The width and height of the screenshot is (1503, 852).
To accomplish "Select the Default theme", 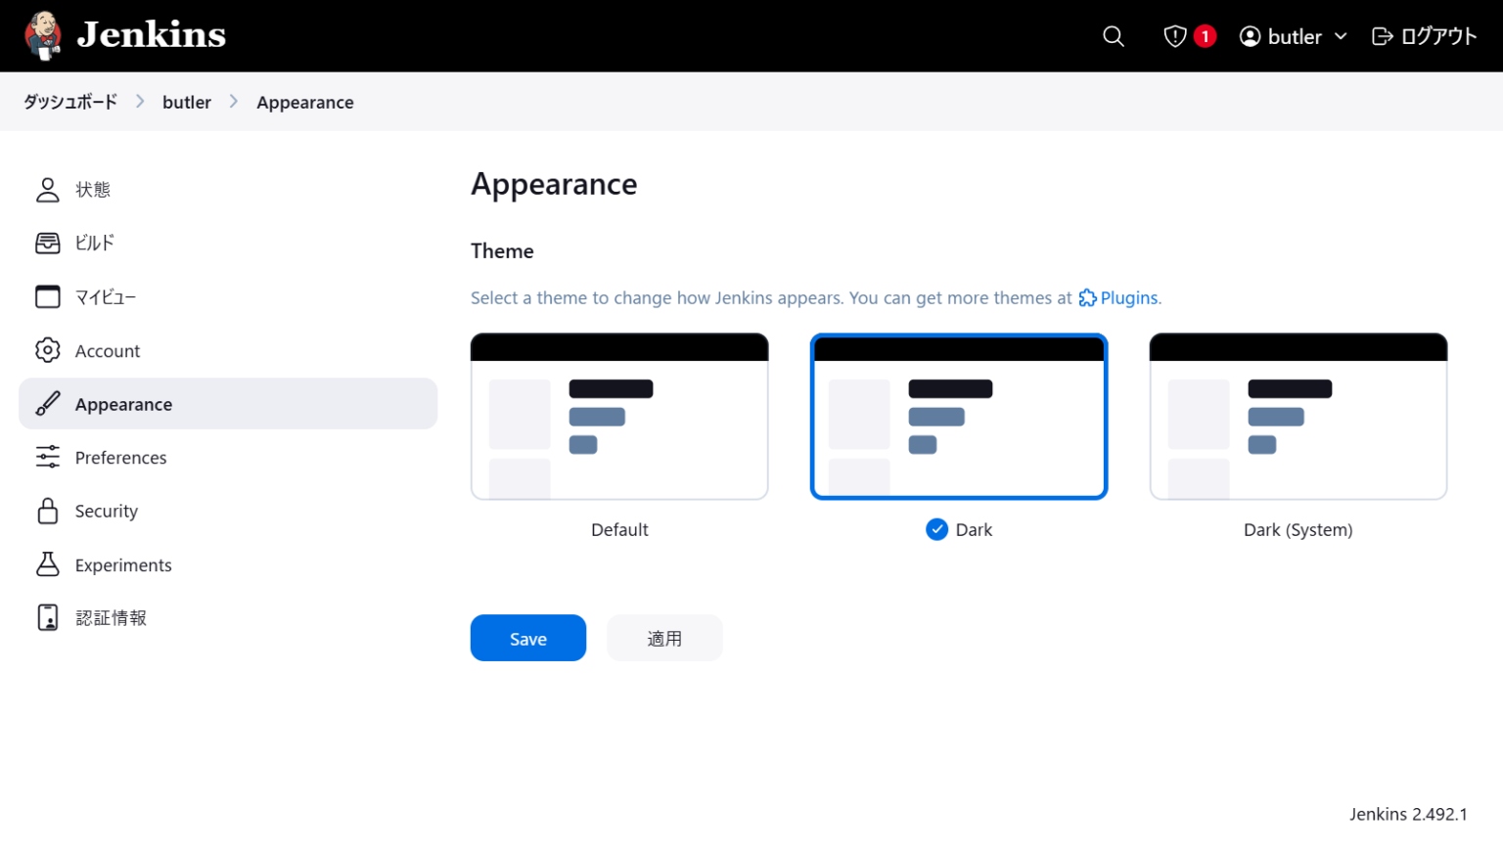I will tap(619, 417).
